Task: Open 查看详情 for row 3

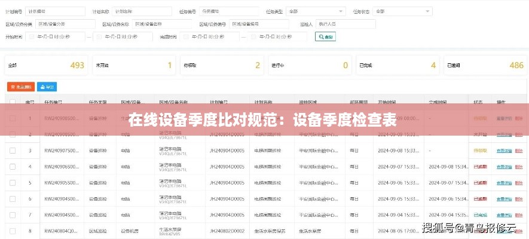Action: click(504, 151)
